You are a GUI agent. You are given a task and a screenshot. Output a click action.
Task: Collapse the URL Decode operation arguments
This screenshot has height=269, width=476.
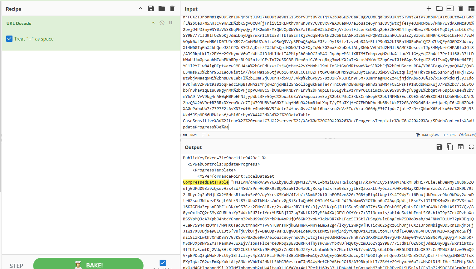[153, 23]
